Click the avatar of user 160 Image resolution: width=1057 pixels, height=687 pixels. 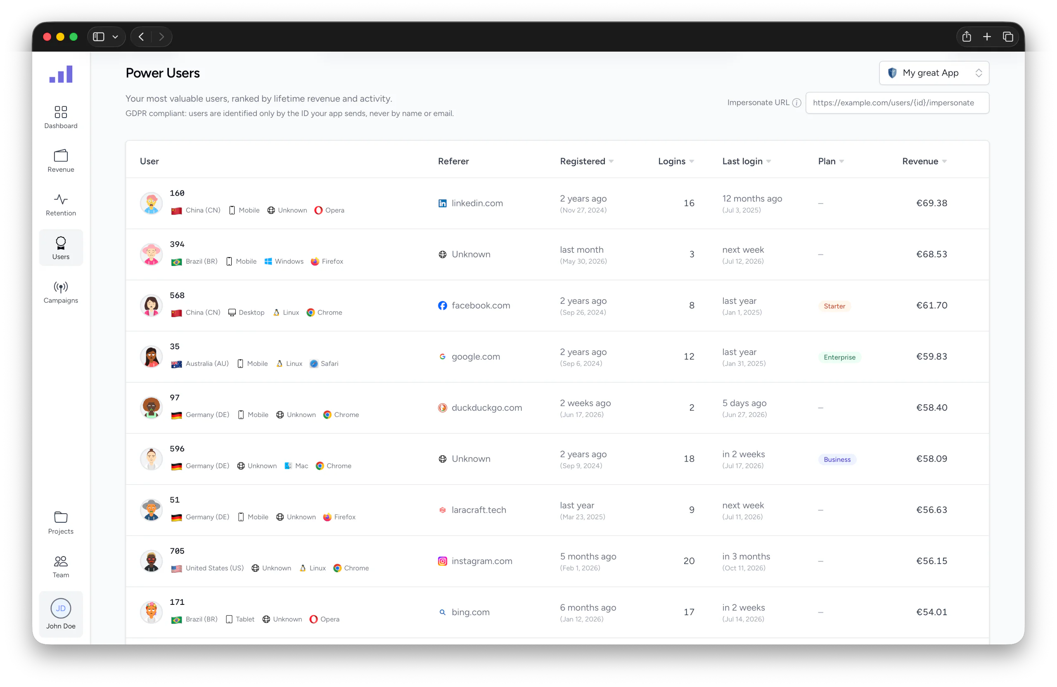pyautogui.click(x=152, y=204)
